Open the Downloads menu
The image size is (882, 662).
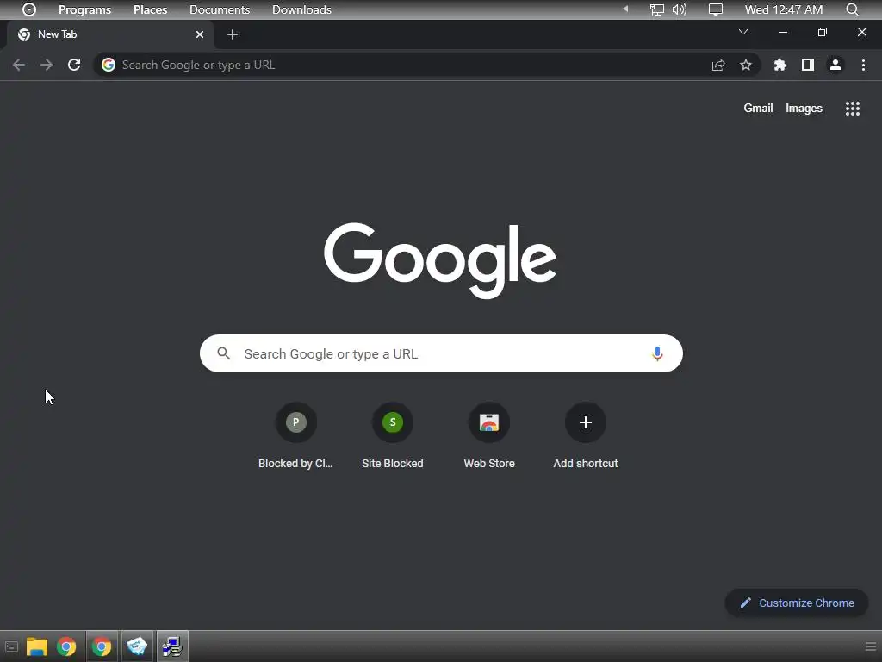tap(301, 9)
